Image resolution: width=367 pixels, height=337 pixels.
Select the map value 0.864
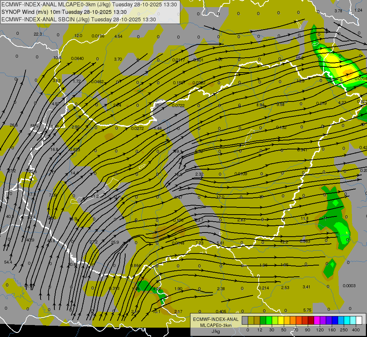tap(136, 265)
